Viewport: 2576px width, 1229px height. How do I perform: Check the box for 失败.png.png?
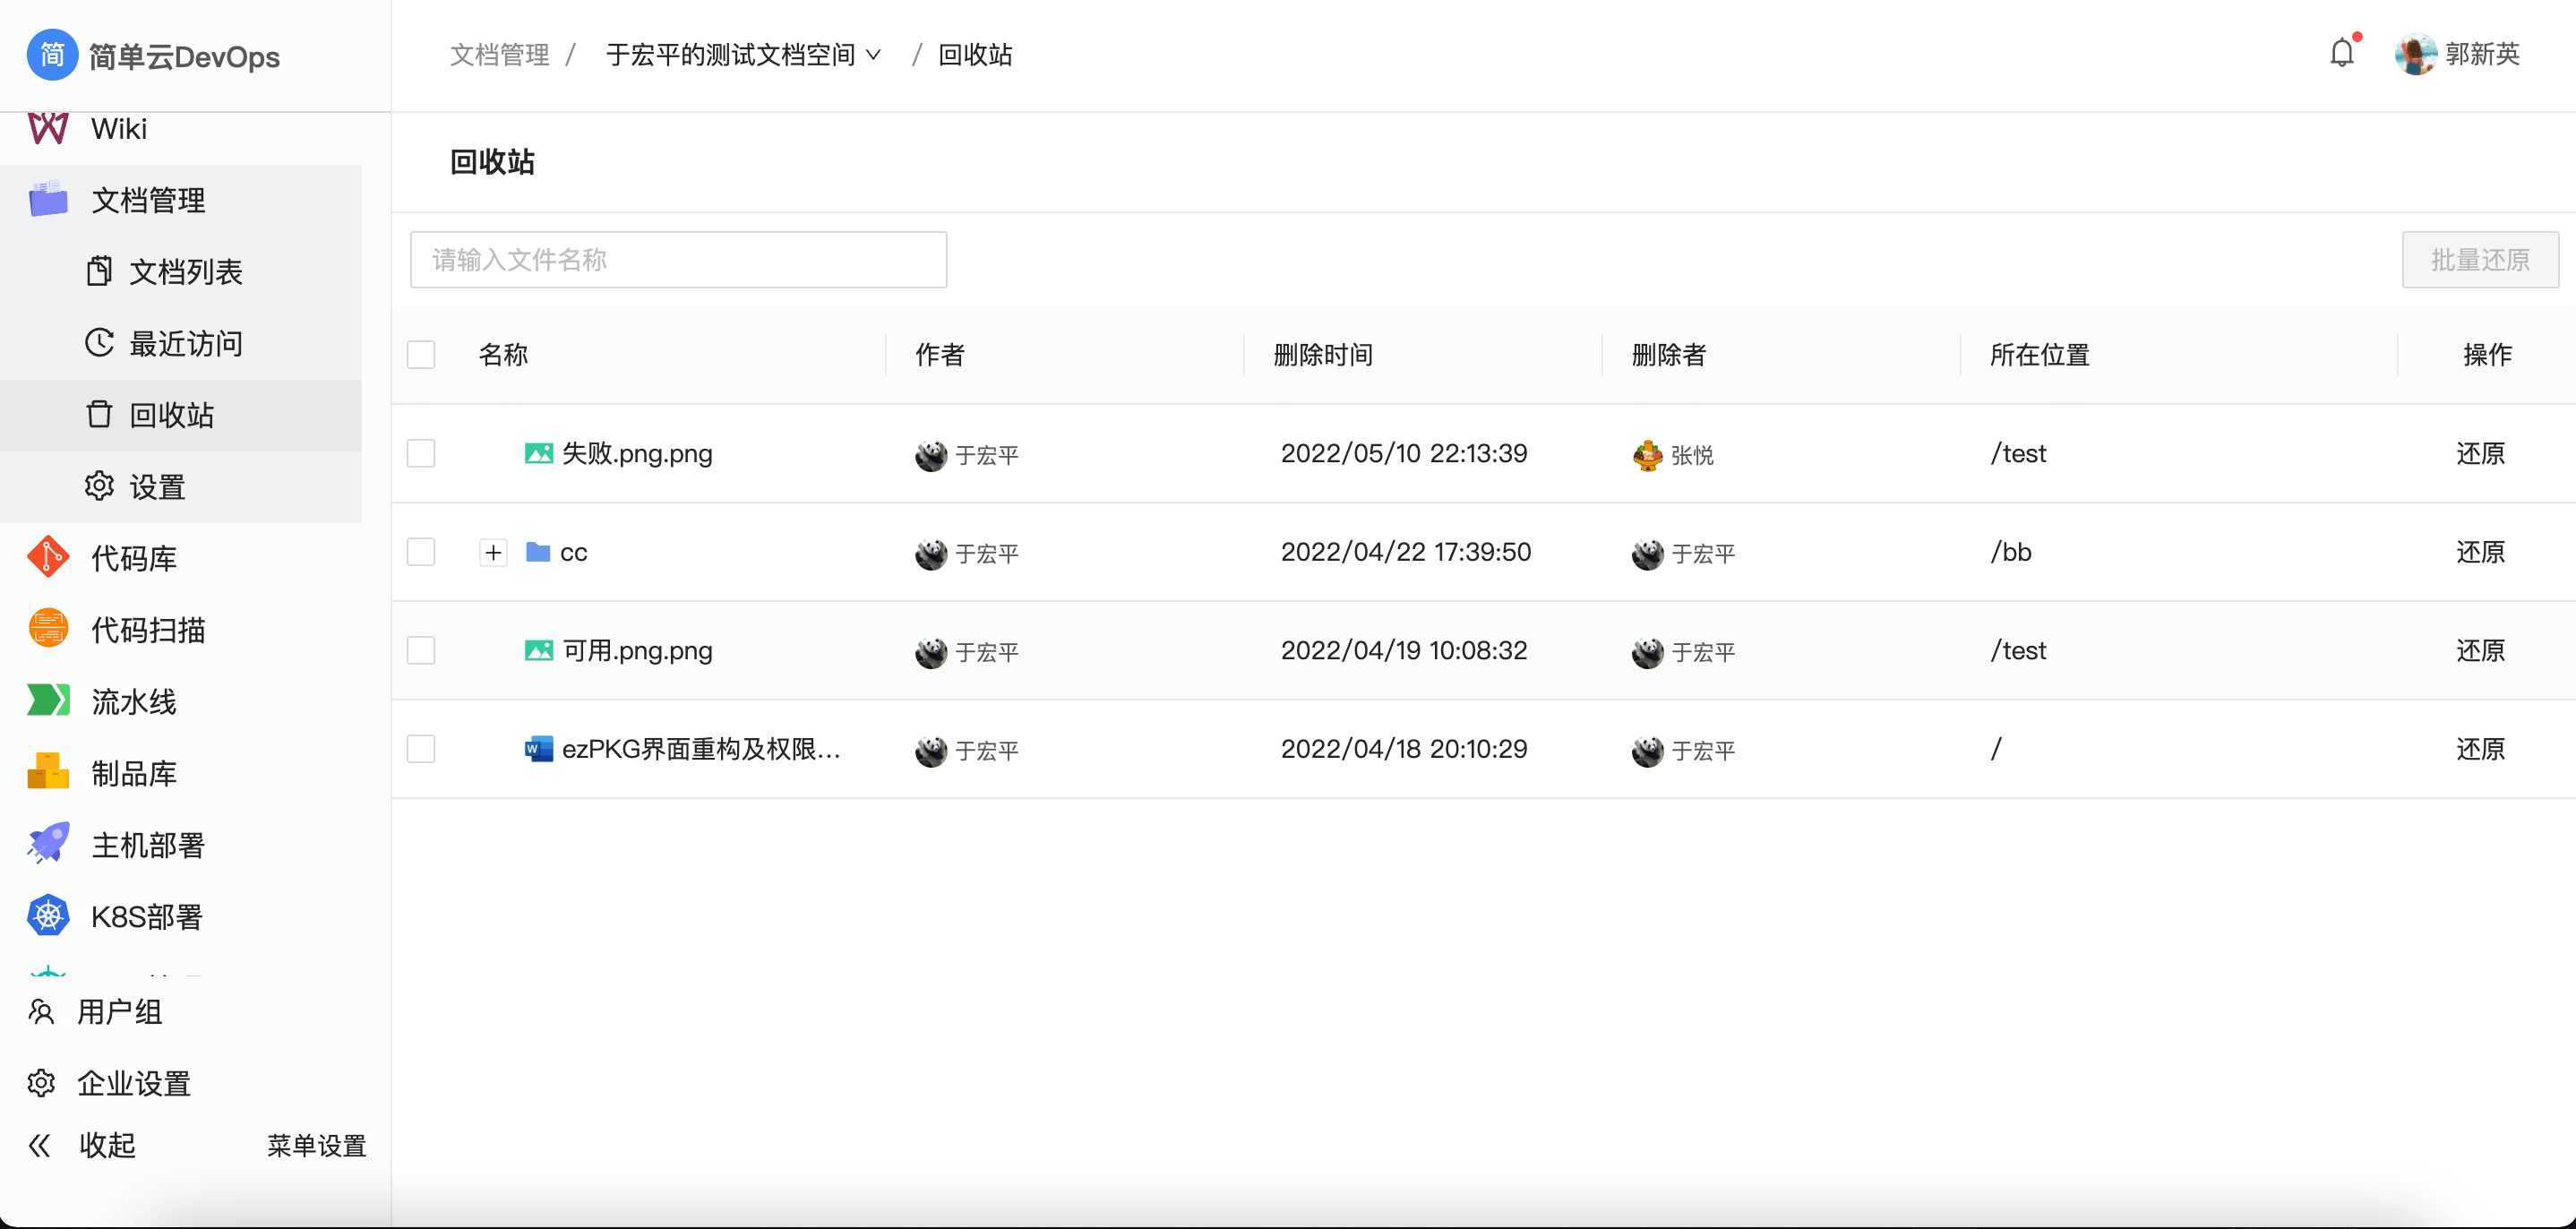click(421, 454)
